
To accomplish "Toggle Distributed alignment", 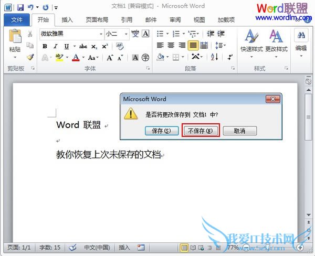I will pyautogui.click(x=204, y=46).
